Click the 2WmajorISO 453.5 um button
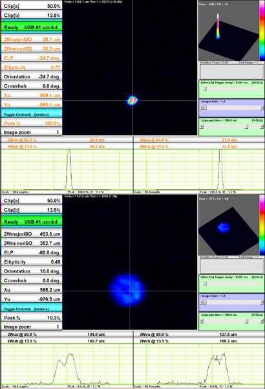This screenshot has width=265, height=389. pos(32,234)
